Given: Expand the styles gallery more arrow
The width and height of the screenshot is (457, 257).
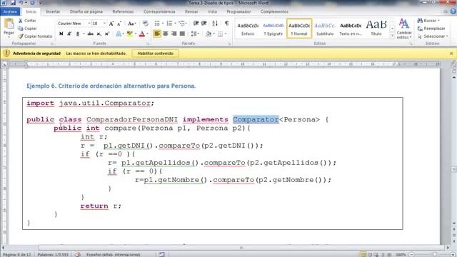Looking at the screenshot, I should (392, 36).
